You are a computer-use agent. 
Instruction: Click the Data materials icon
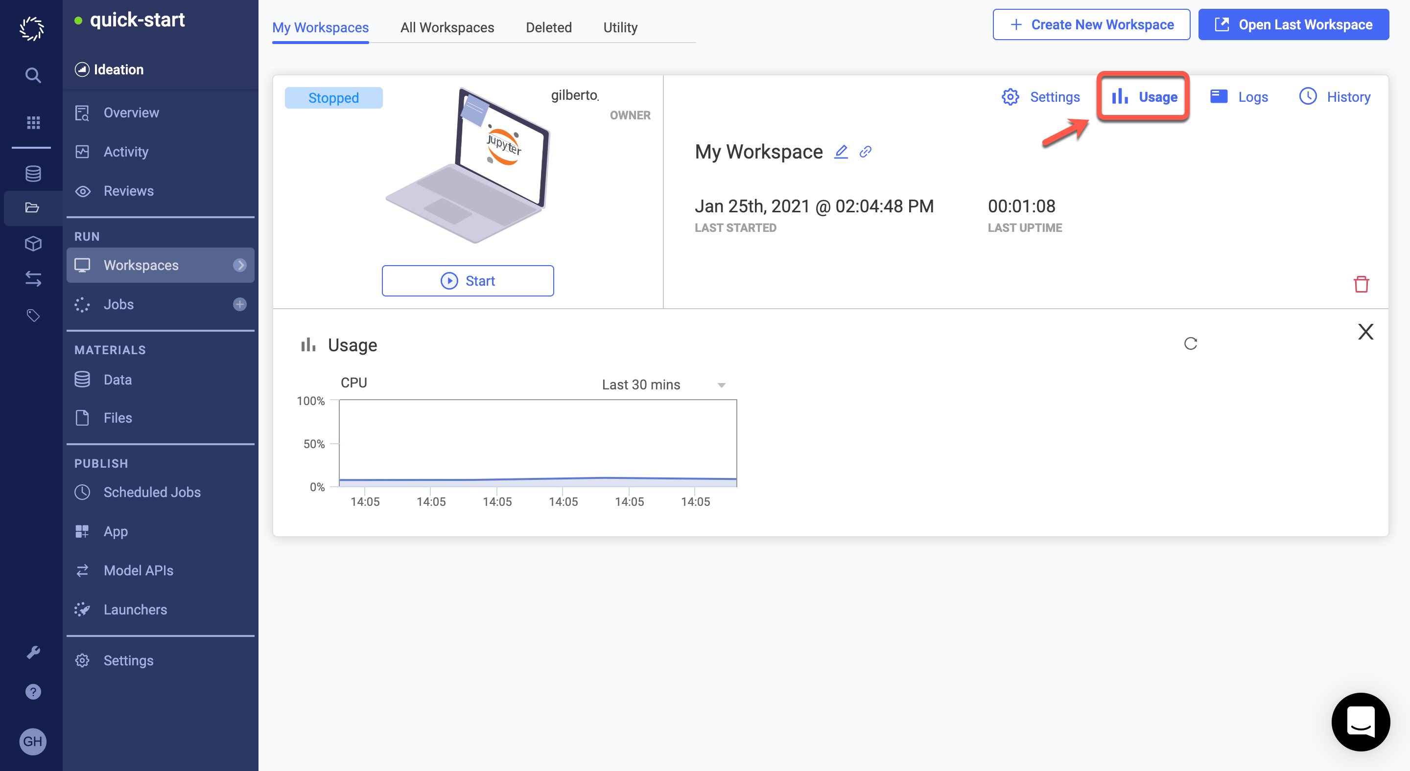click(x=84, y=380)
